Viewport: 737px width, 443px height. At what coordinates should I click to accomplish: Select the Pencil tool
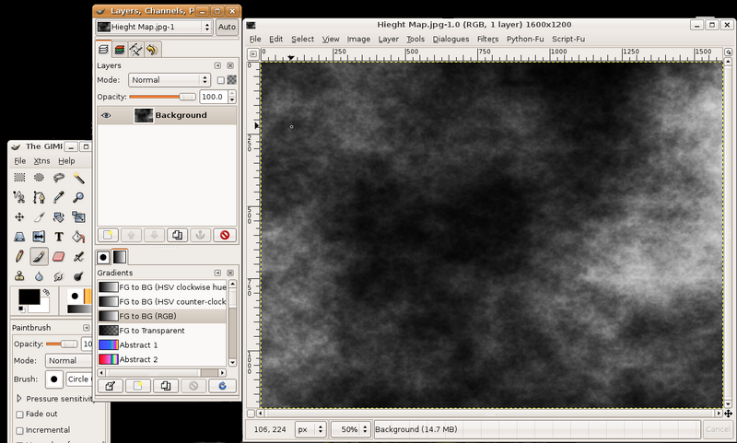(19, 257)
